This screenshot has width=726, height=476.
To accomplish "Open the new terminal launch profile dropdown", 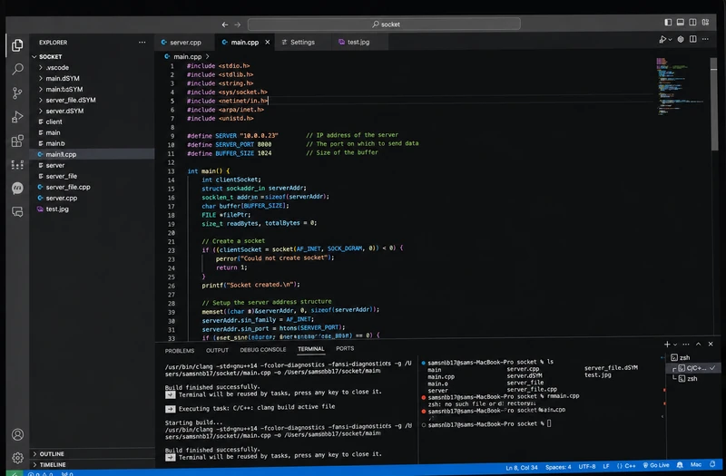I will click(x=675, y=345).
